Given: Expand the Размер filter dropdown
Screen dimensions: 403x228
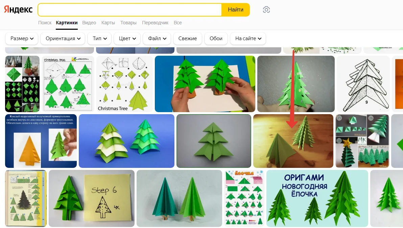Looking at the screenshot, I should 22,39.
